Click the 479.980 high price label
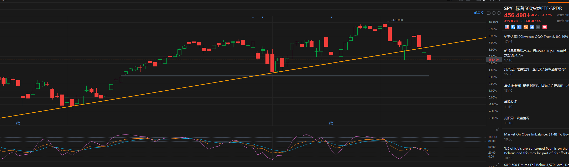 tap(398, 20)
